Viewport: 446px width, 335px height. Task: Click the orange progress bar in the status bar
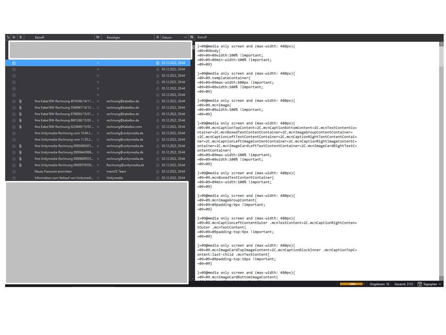click(x=352, y=284)
